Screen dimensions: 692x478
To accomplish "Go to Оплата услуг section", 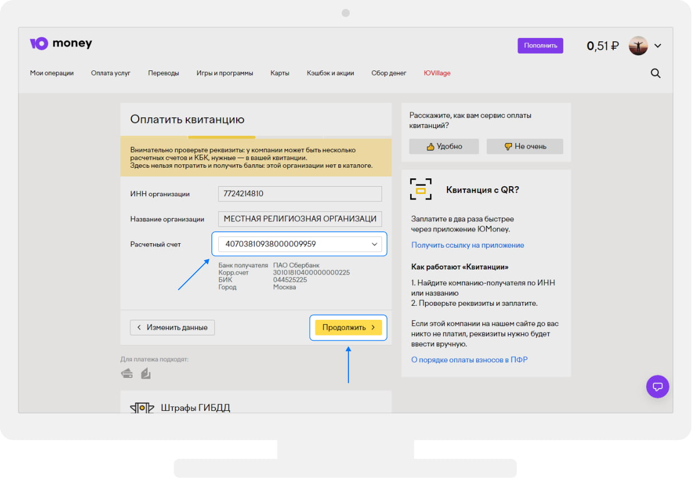I will click(111, 73).
